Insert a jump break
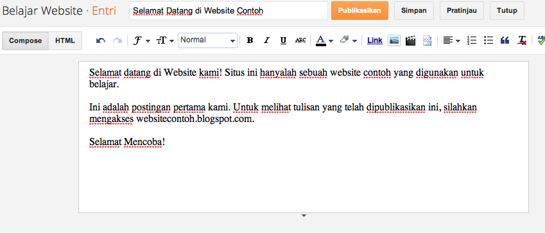The image size is (545, 233). pos(427,40)
